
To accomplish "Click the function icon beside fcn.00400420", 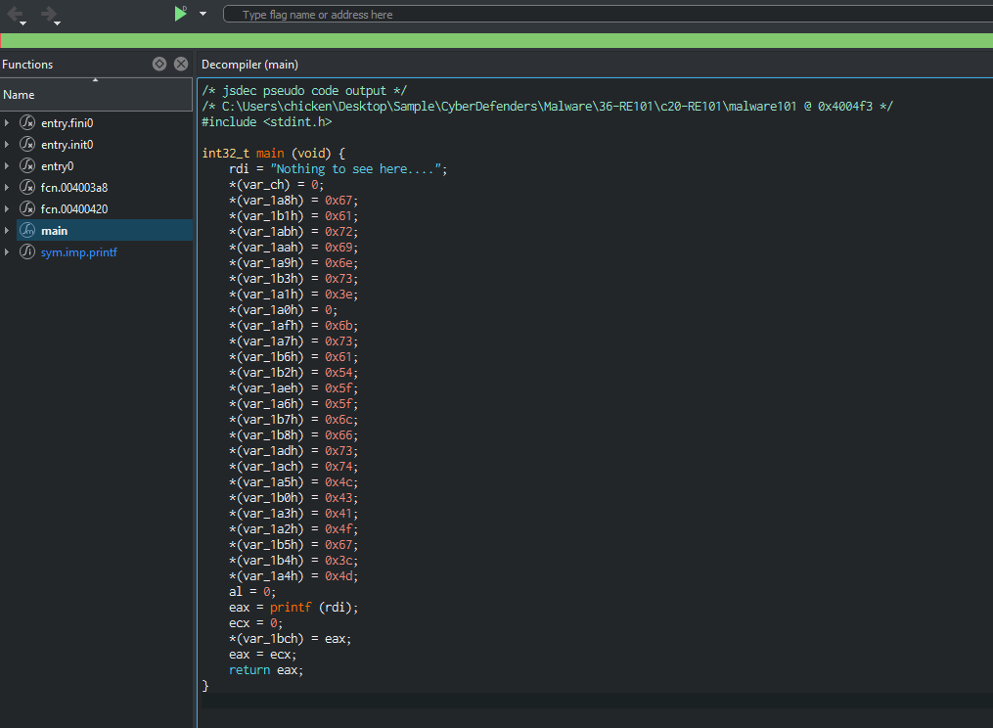I will tap(27, 209).
